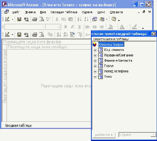Toggle Underline (Ч) formatting
This screenshot has height=141, width=157.
tap(79, 27)
